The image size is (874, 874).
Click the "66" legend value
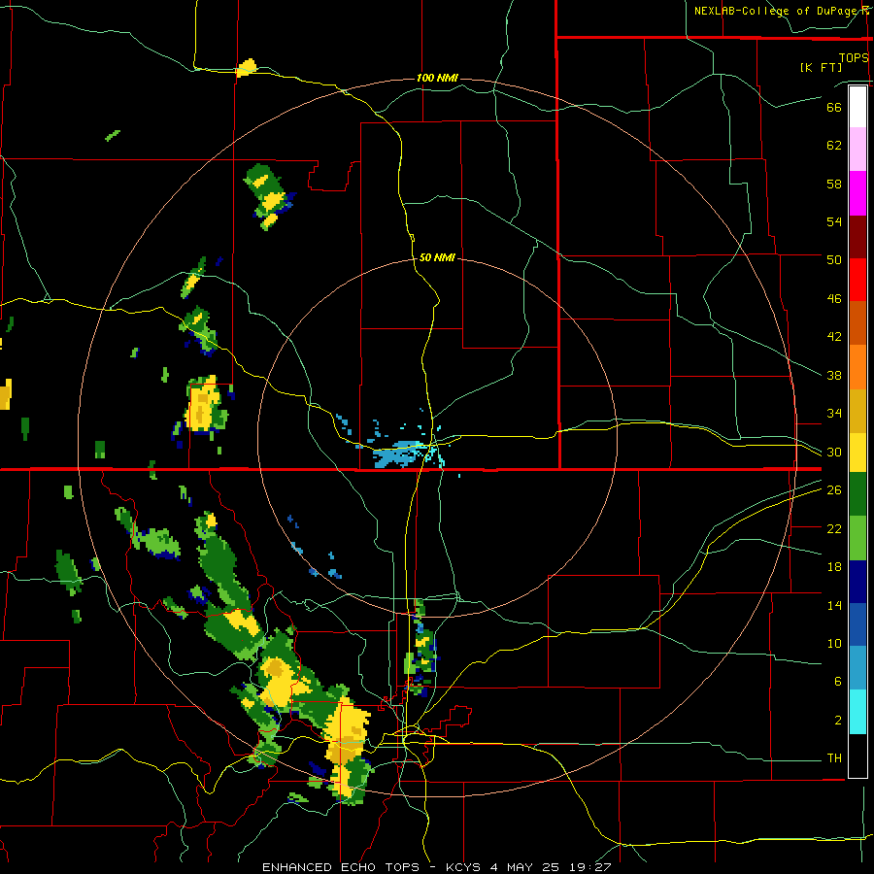point(834,107)
